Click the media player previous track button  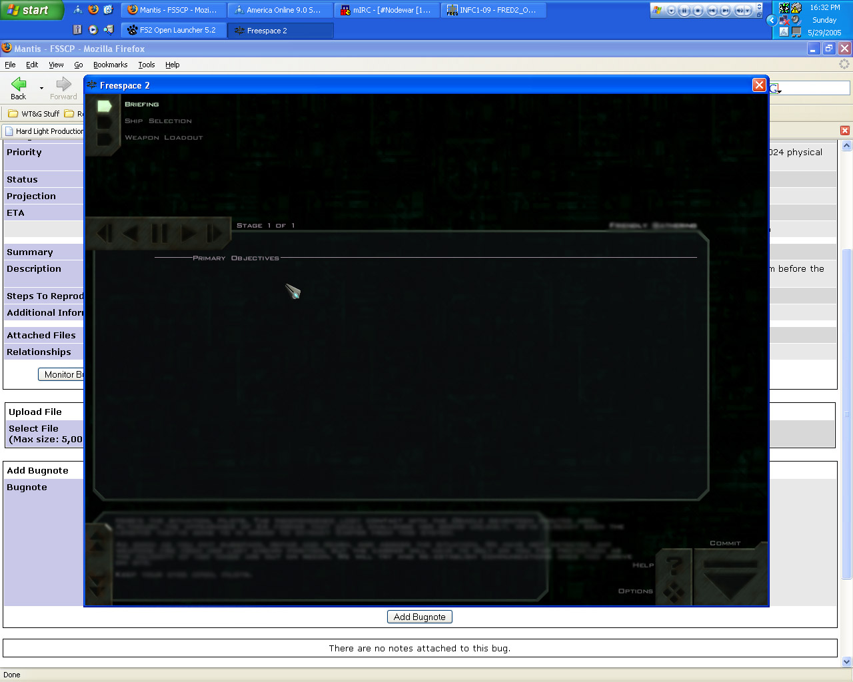tap(712, 11)
